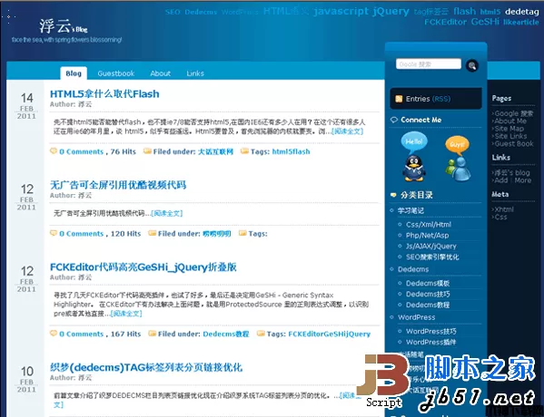Viewport: 544px width, 417px height.
Task: Open post HTML5拿什么取代Flash
Action: click(104, 94)
